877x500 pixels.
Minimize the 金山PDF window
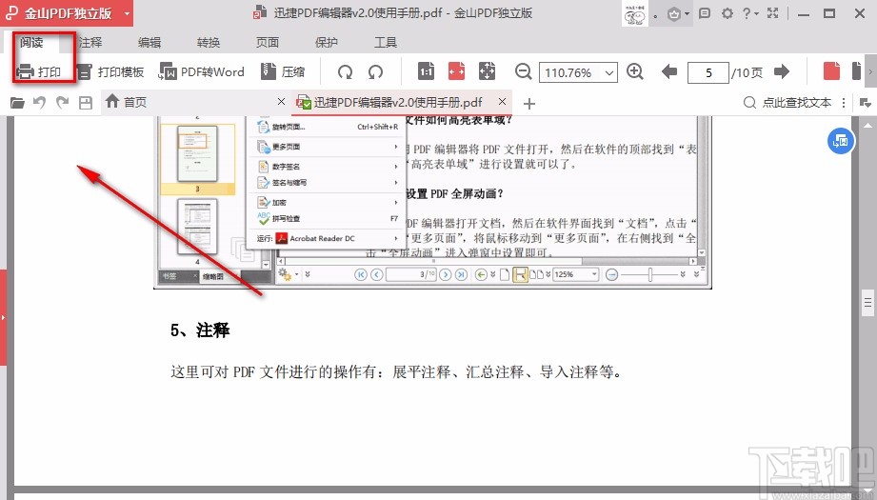pos(804,14)
